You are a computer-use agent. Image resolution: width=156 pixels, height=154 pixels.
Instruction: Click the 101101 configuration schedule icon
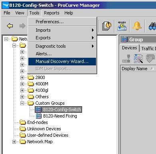pos(122,26)
